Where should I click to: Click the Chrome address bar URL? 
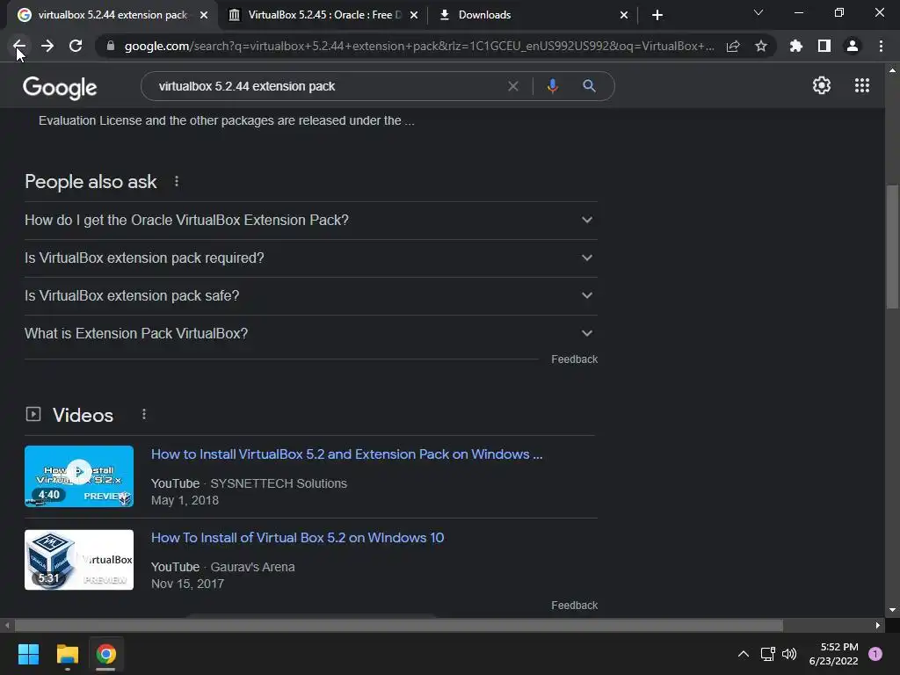(419, 46)
